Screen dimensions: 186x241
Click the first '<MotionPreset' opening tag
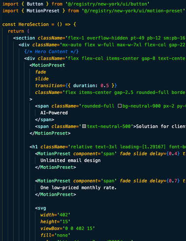pyautogui.click(x=47, y=65)
